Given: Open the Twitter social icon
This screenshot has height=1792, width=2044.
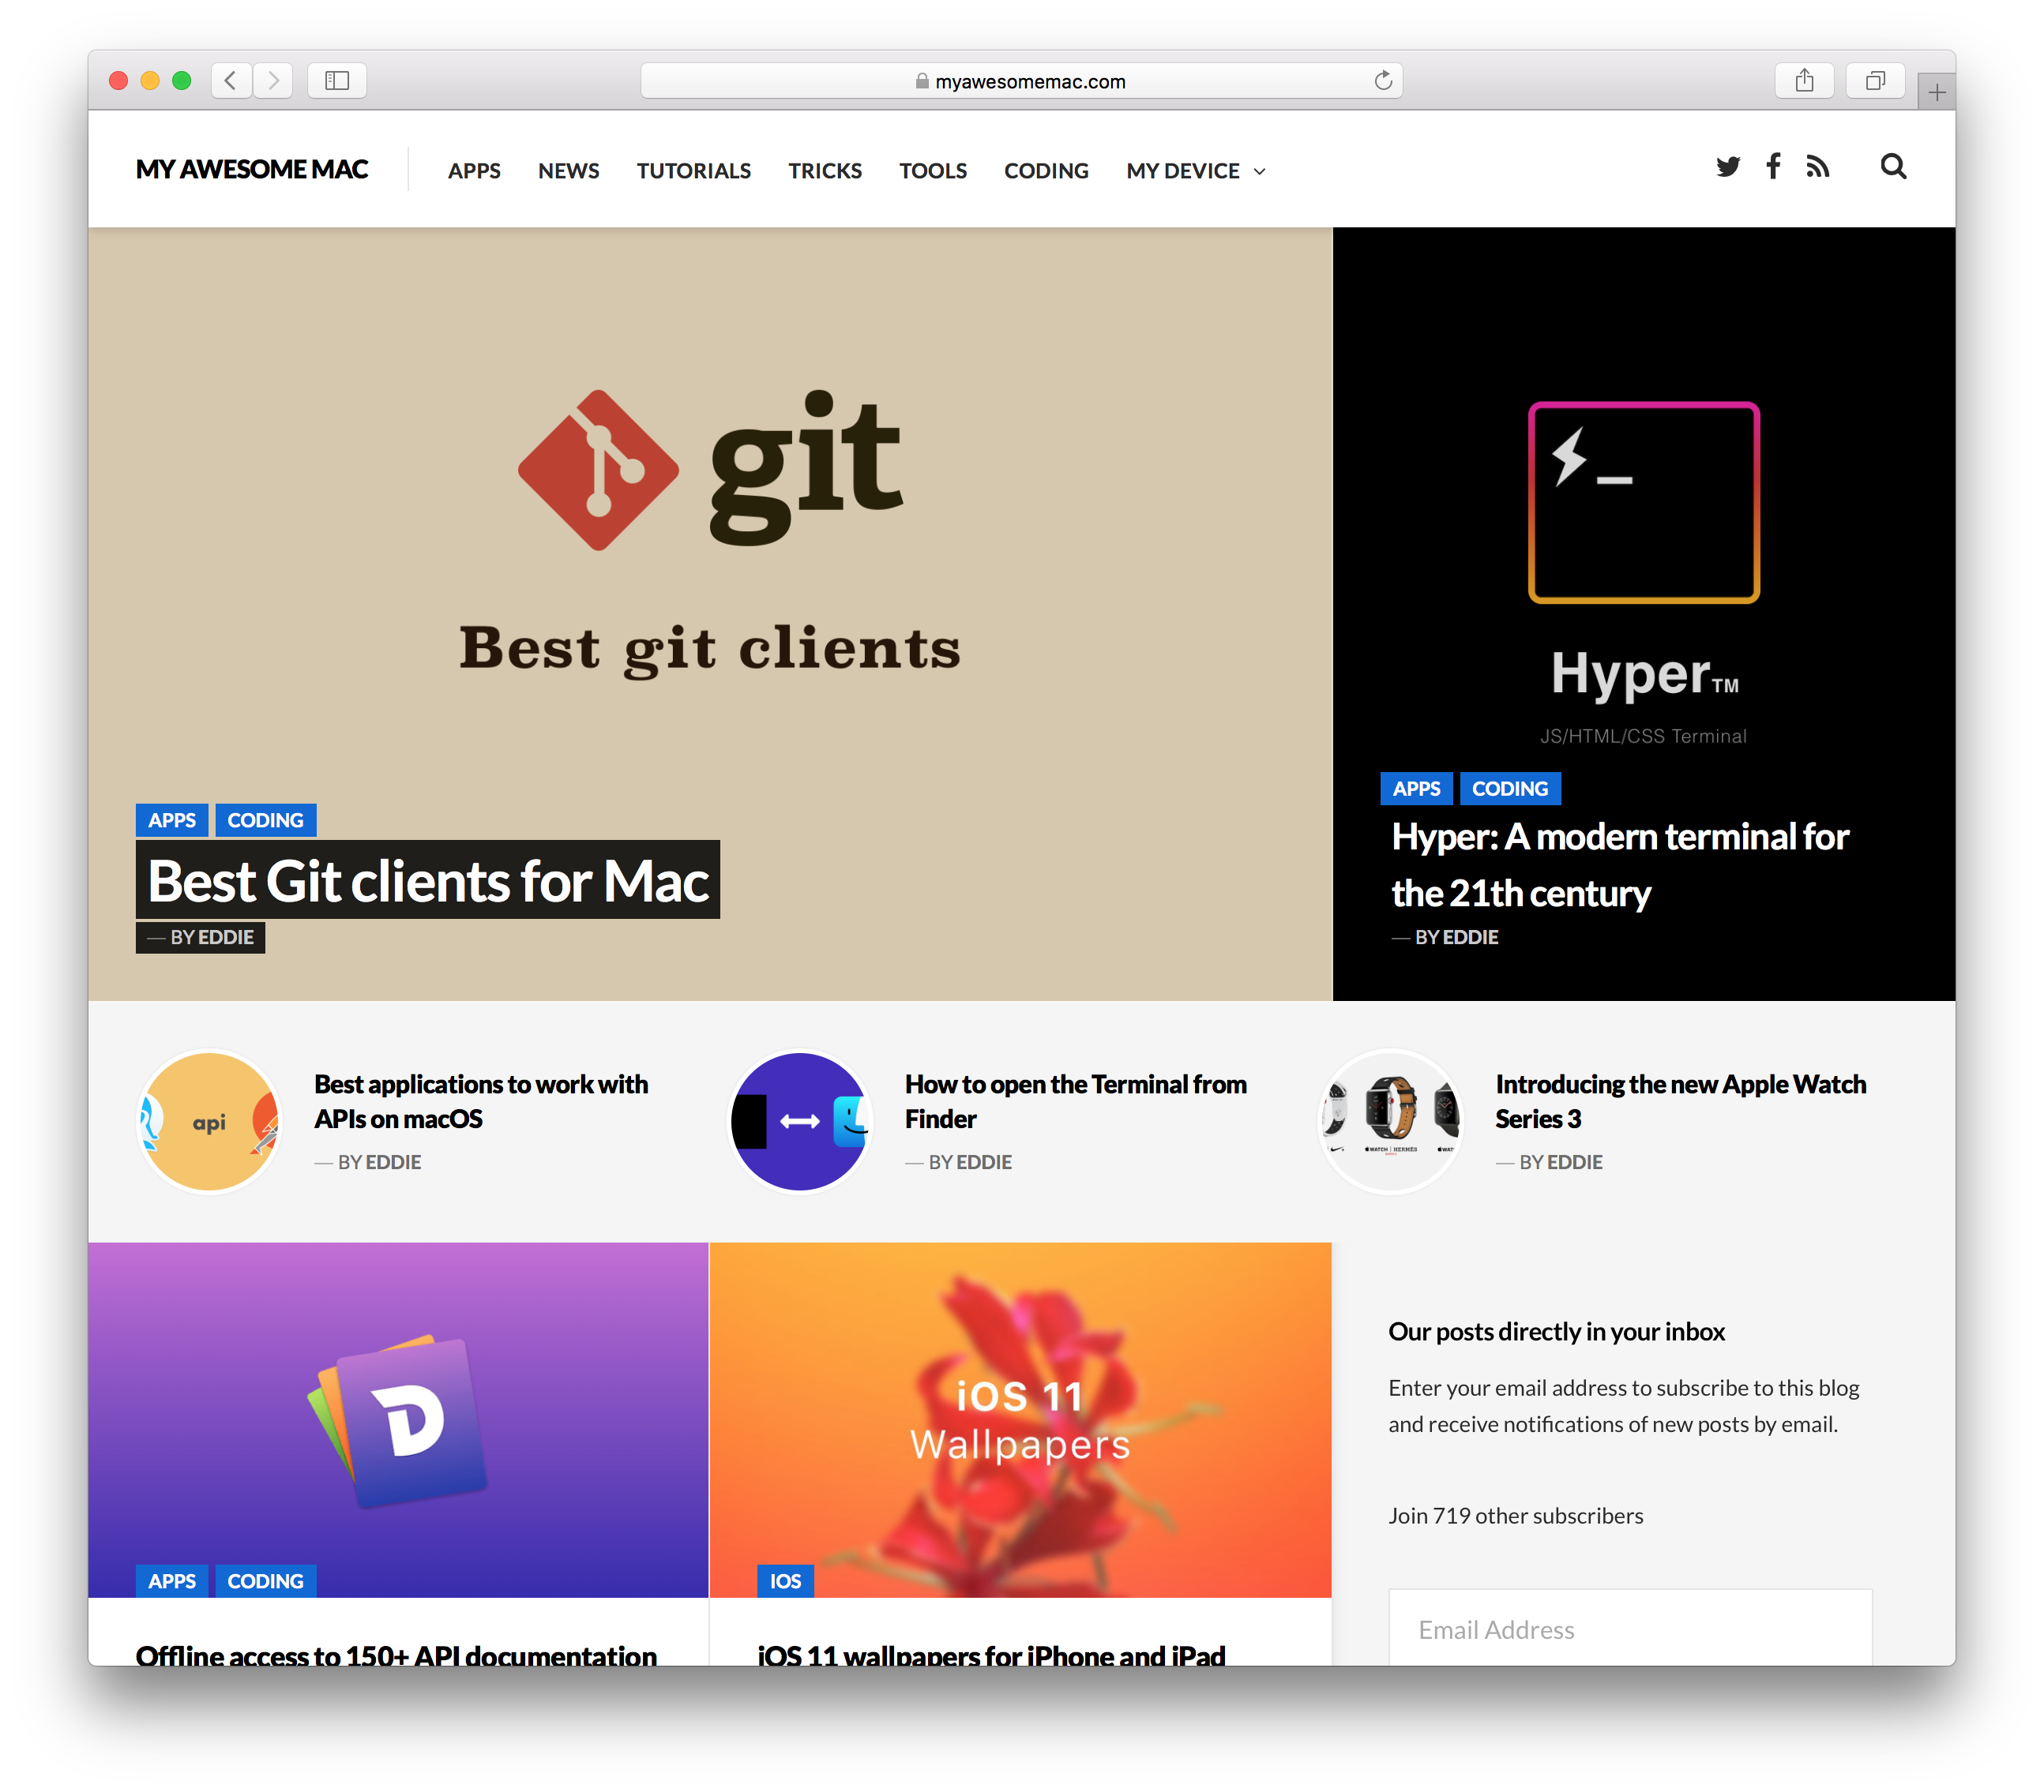Looking at the screenshot, I should pyautogui.click(x=1727, y=168).
